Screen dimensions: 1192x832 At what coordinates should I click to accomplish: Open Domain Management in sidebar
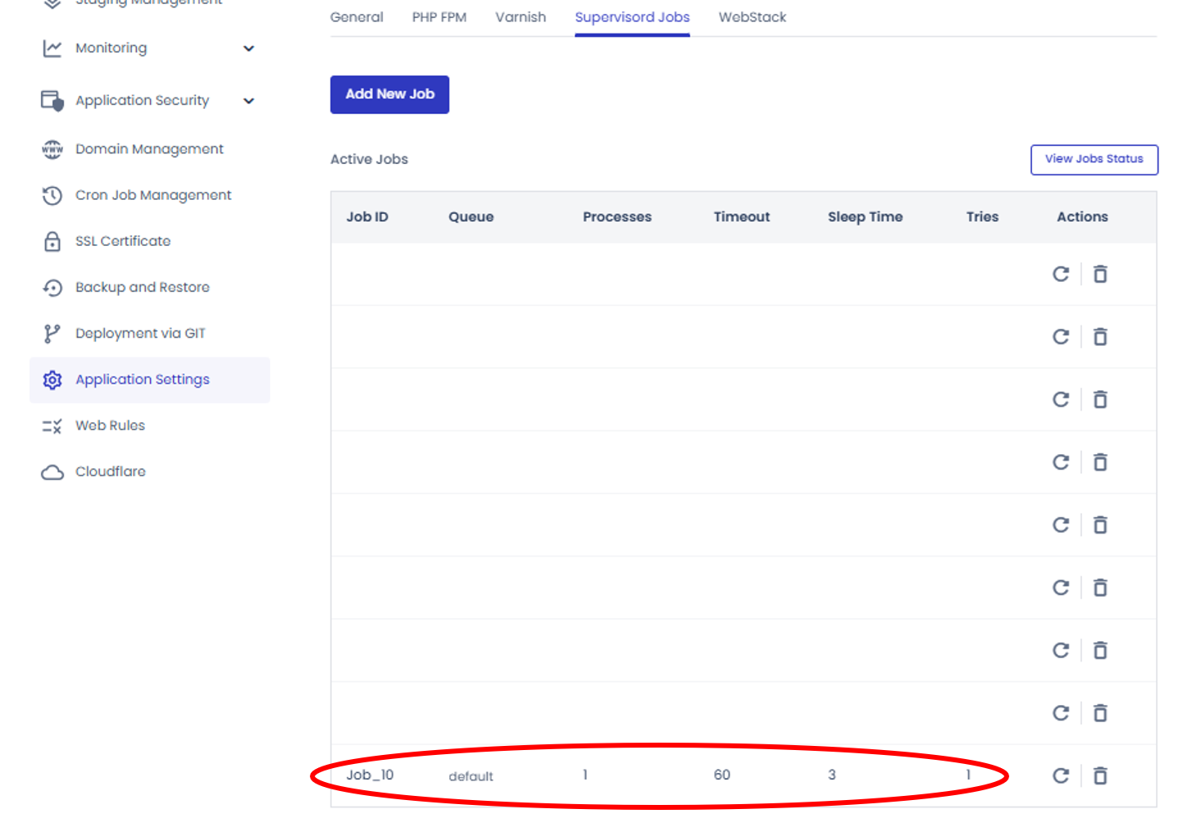(x=149, y=149)
